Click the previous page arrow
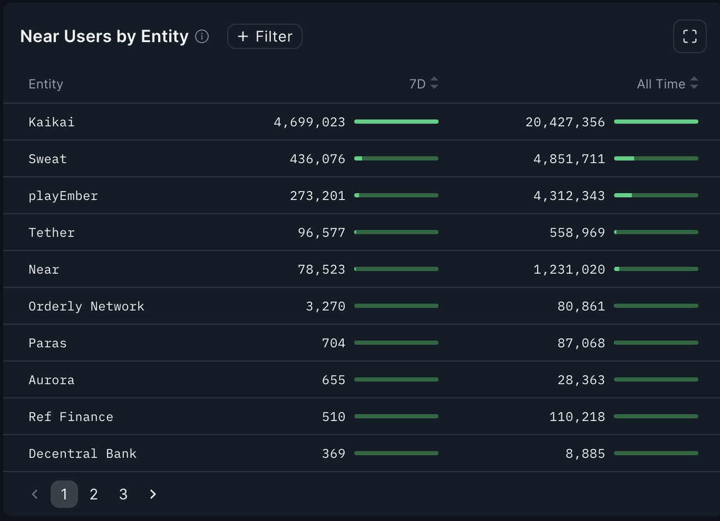 (x=35, y=494)
